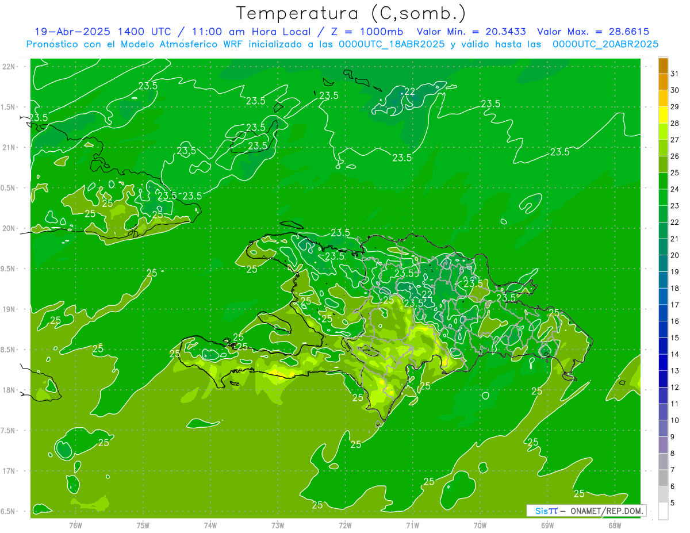The image size is (690, 533).
Task: Pick the dark orange swatch above 31
Action: (x=663, y=66)
